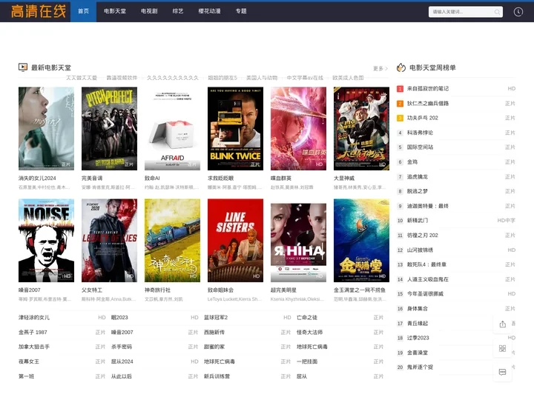Click 亡命之徒 in text list
Screen dimensions: 534x400
point(307,318)
